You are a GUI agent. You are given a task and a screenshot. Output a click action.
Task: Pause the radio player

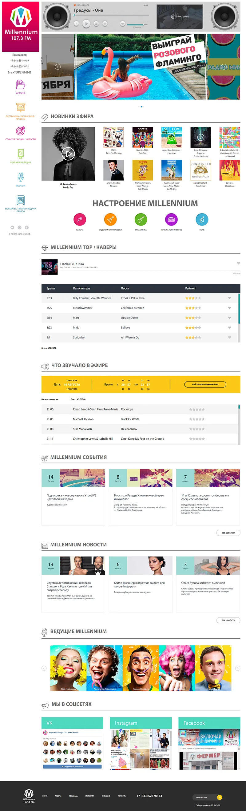tap(76, 24)
